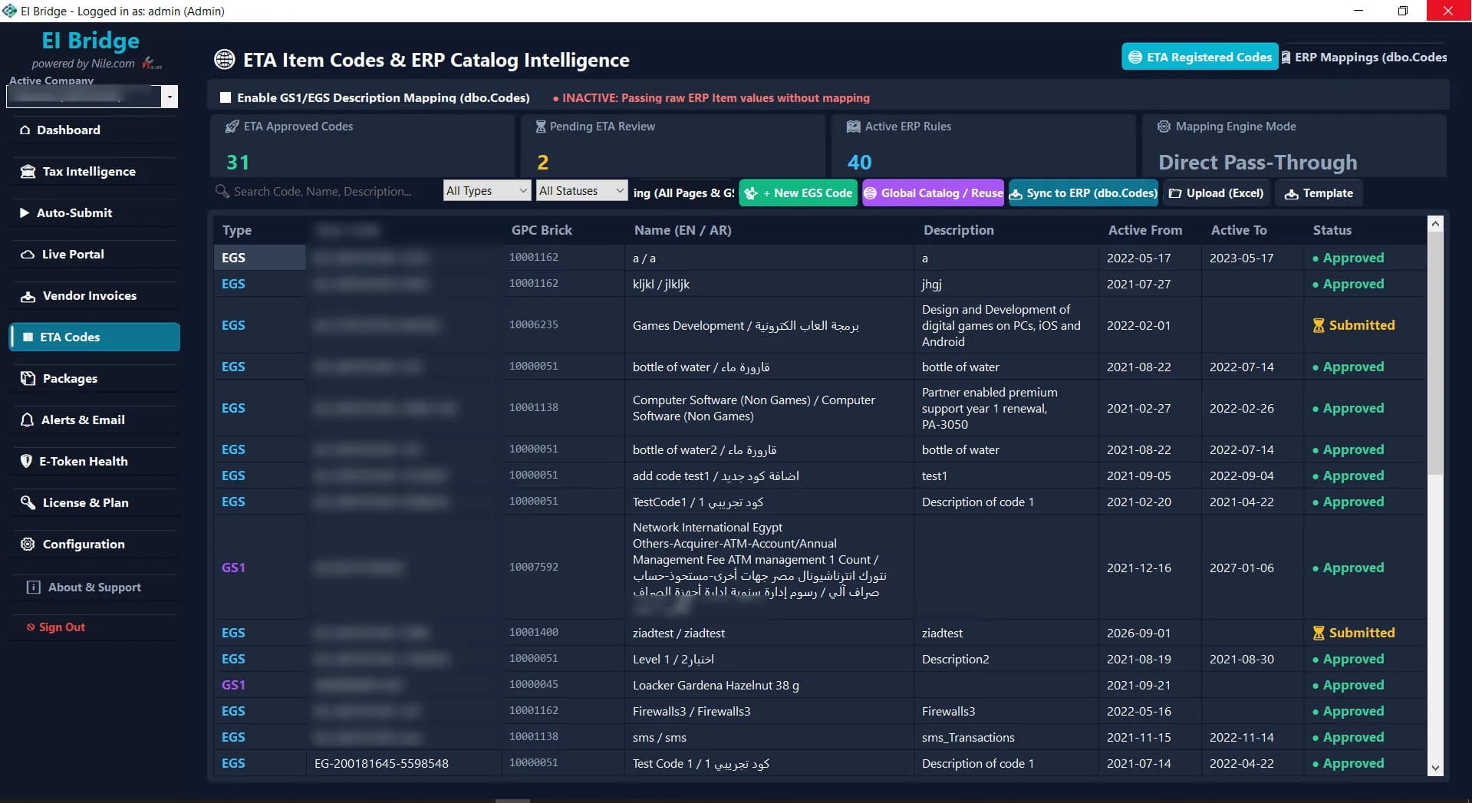1472x803 pixels.
Task: Click the search magnifier icon
Action: click(222, 191)
